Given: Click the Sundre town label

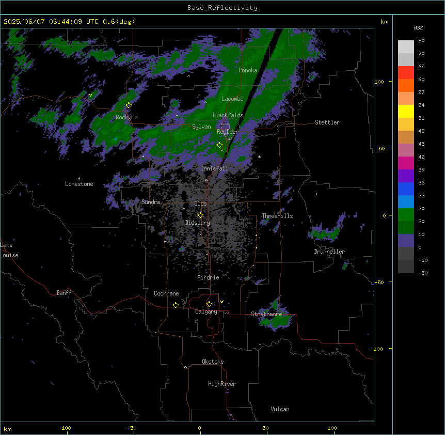Looking at the screenshot, I should (x=151, y=202).
